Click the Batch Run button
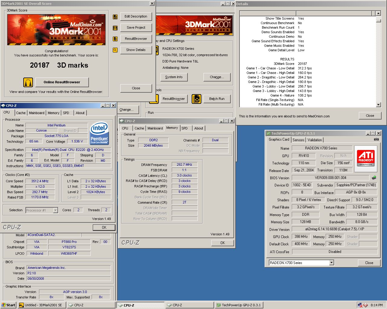 (x=217, y=99)
